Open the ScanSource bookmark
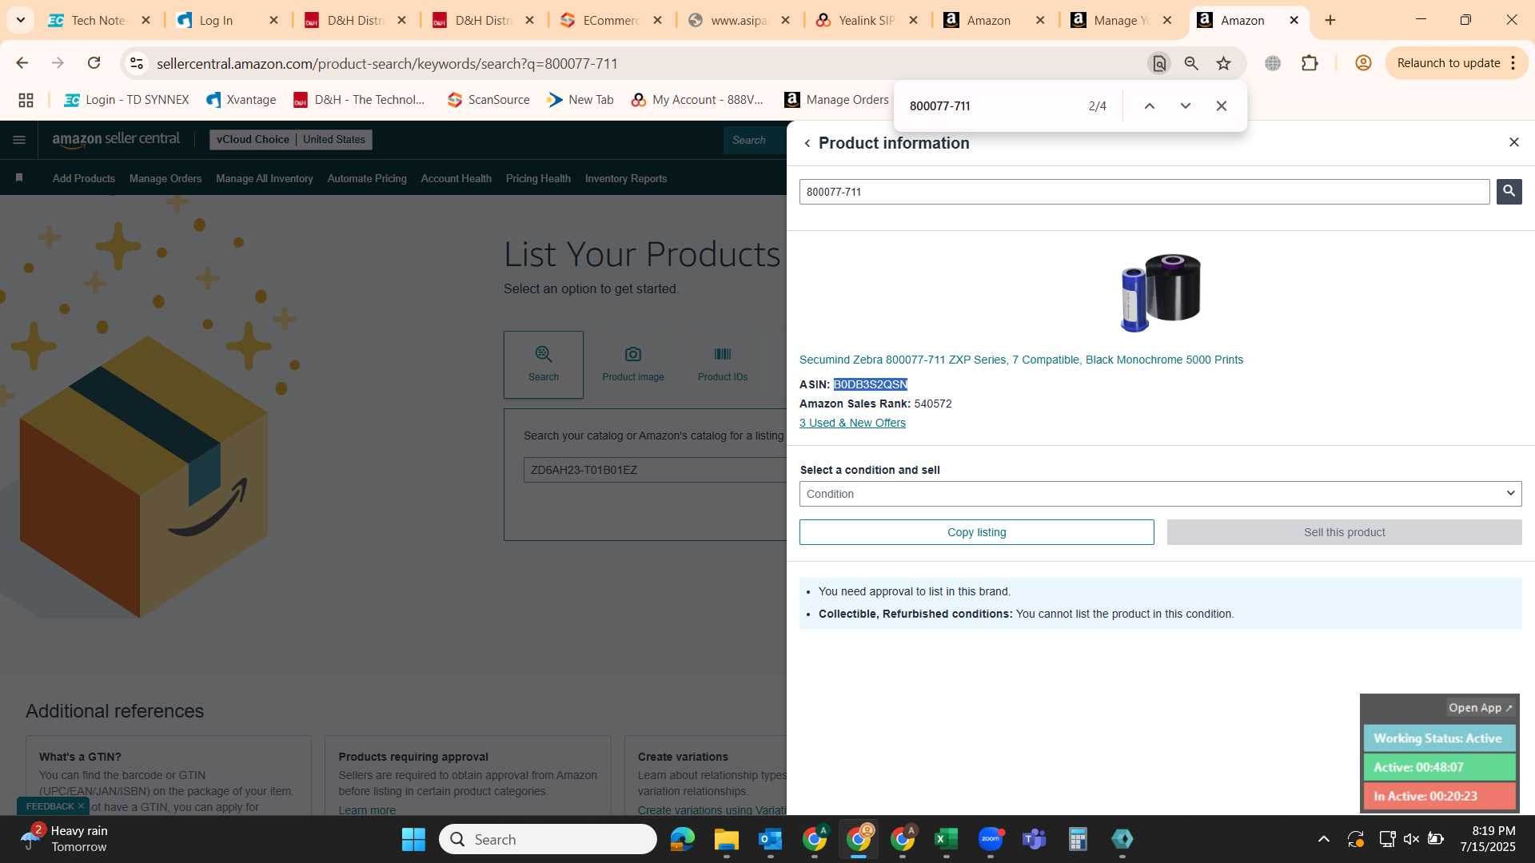The height and width of the screenshot is (863, 1535). point(488,100)
